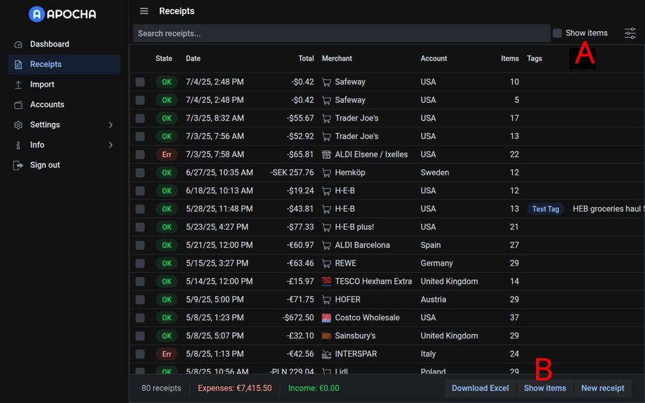
Task: Go to Dashboard in sidebar
Action: click(64, 44)
